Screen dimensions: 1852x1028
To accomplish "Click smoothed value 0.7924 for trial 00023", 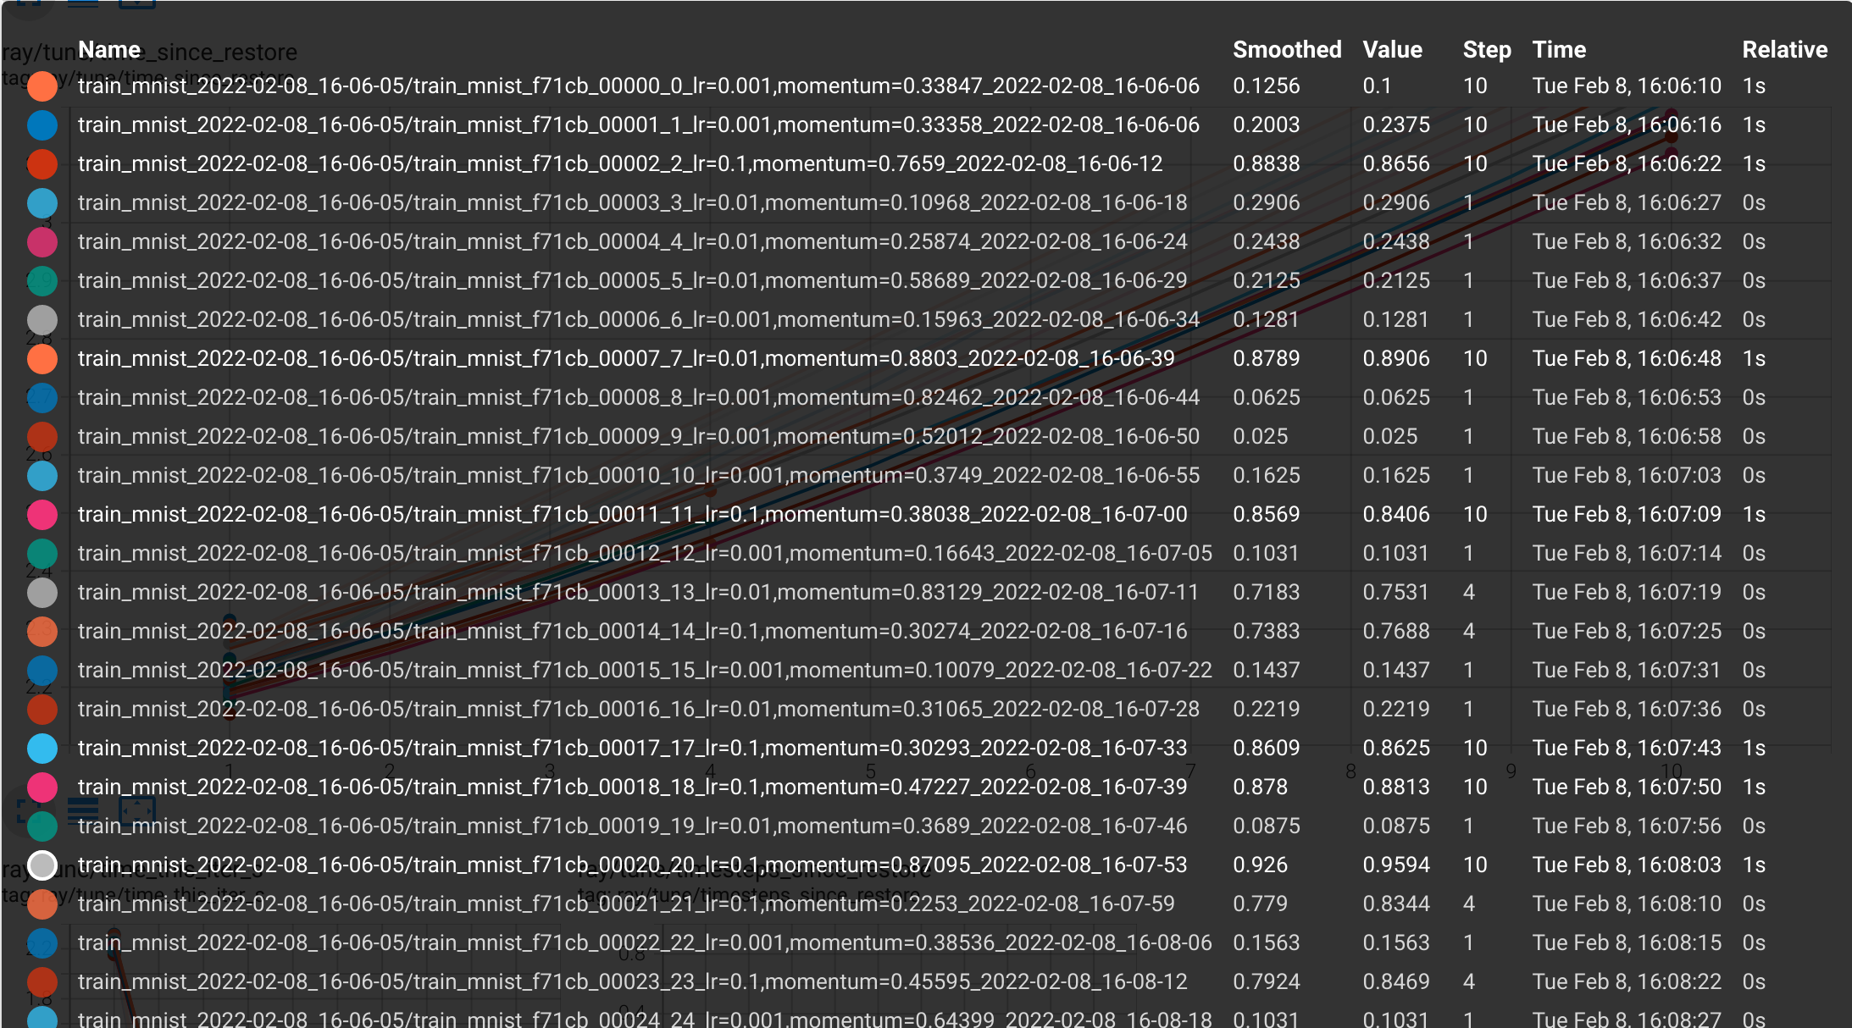I will click(x=1265, y=981).
